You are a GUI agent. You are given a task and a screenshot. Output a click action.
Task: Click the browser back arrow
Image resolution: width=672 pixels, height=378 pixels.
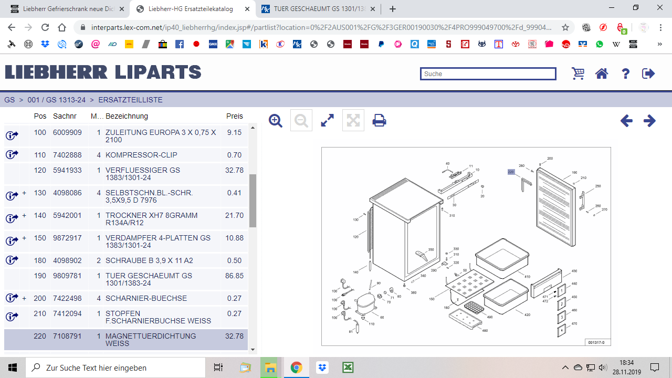coord(12,27)
